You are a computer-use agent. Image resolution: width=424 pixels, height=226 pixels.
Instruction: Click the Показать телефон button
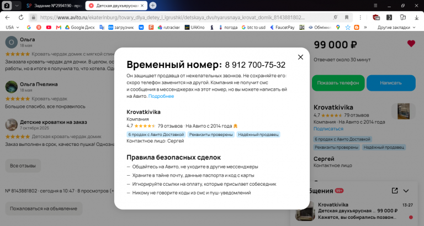tap(338, 83)
